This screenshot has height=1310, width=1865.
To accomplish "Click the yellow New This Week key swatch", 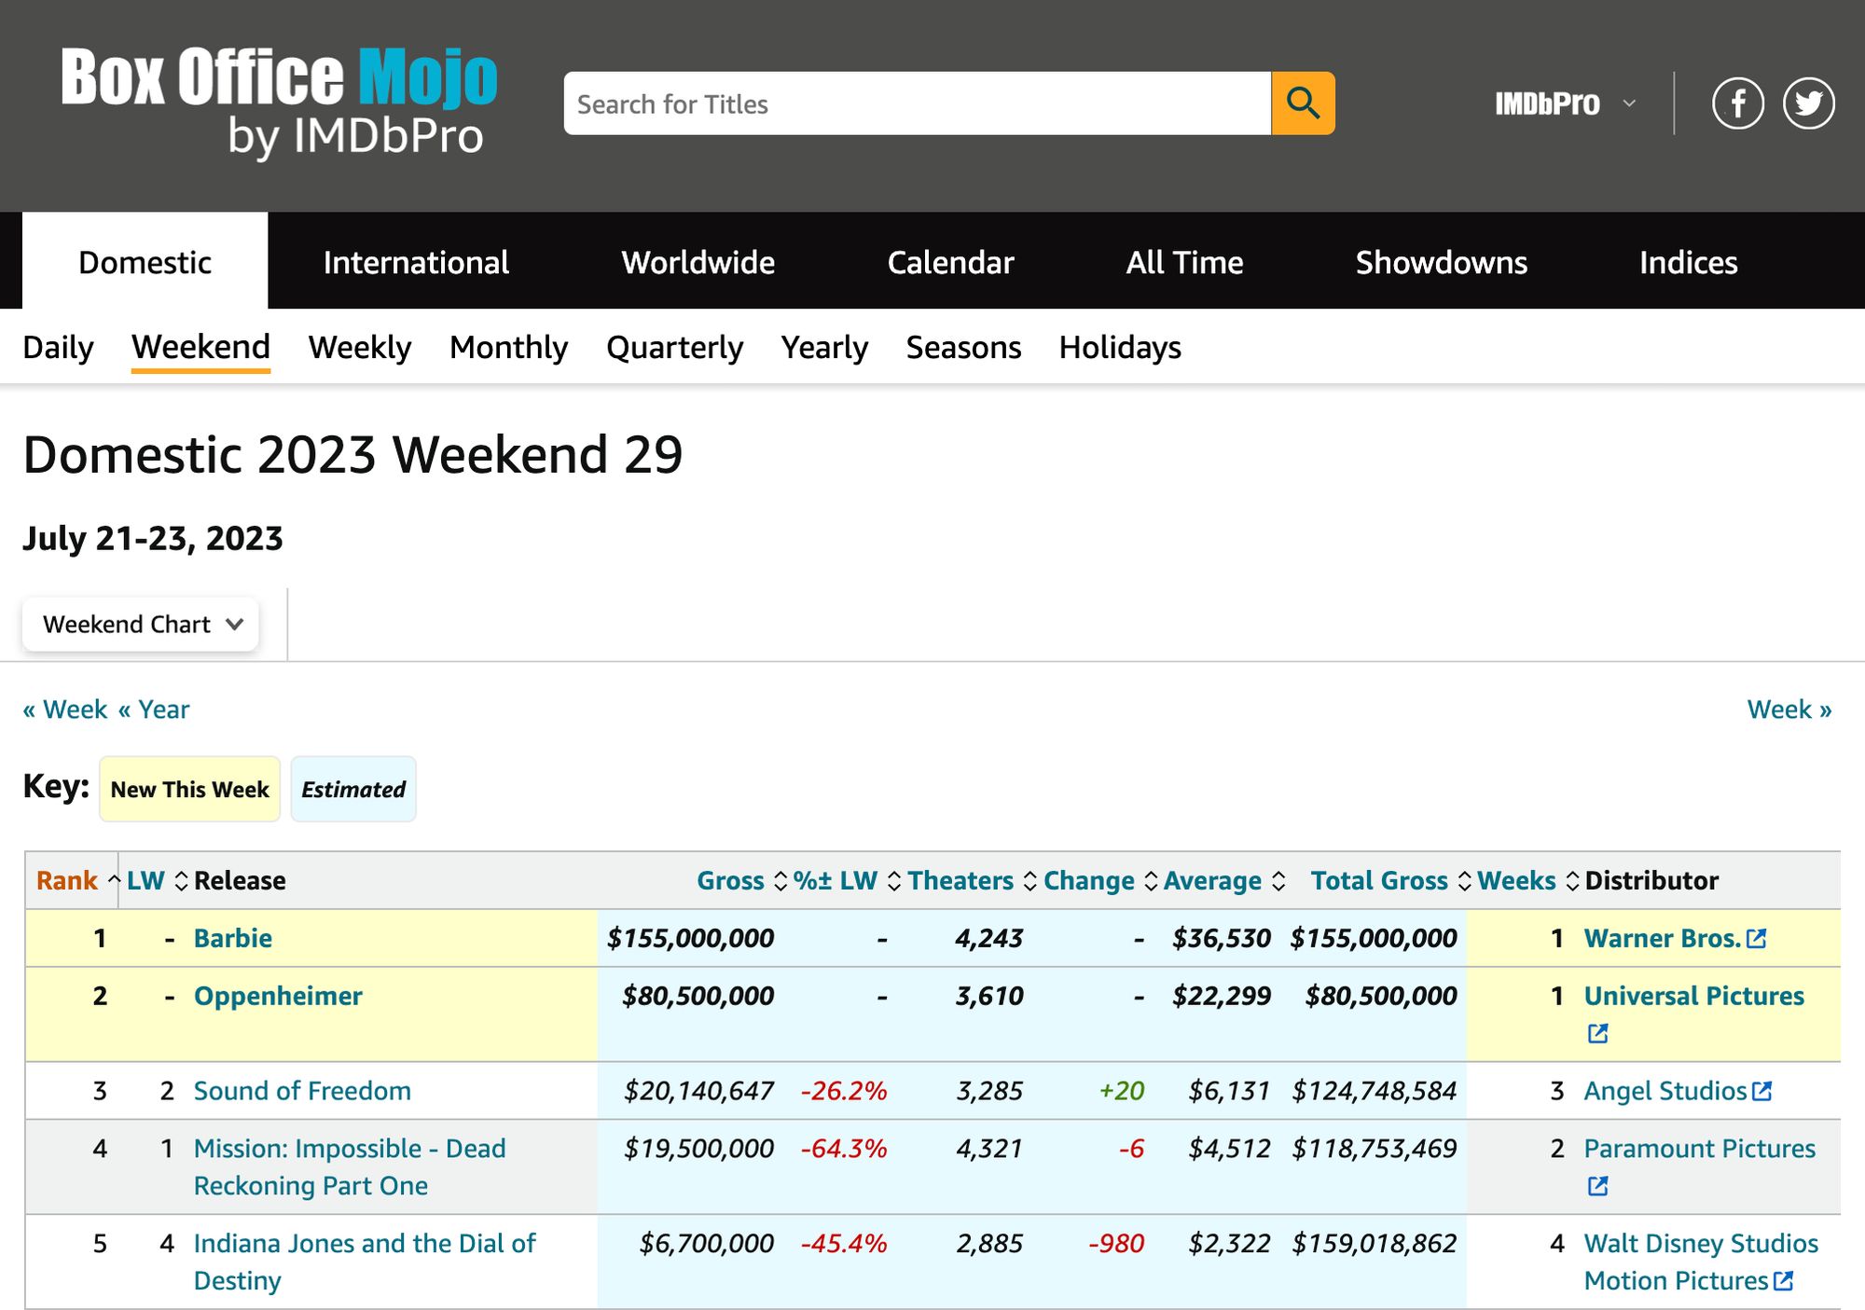I will pos(189,790).
